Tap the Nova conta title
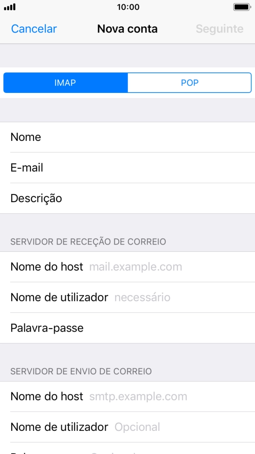This screenshot has height=454, width=255. click(127, 29)
